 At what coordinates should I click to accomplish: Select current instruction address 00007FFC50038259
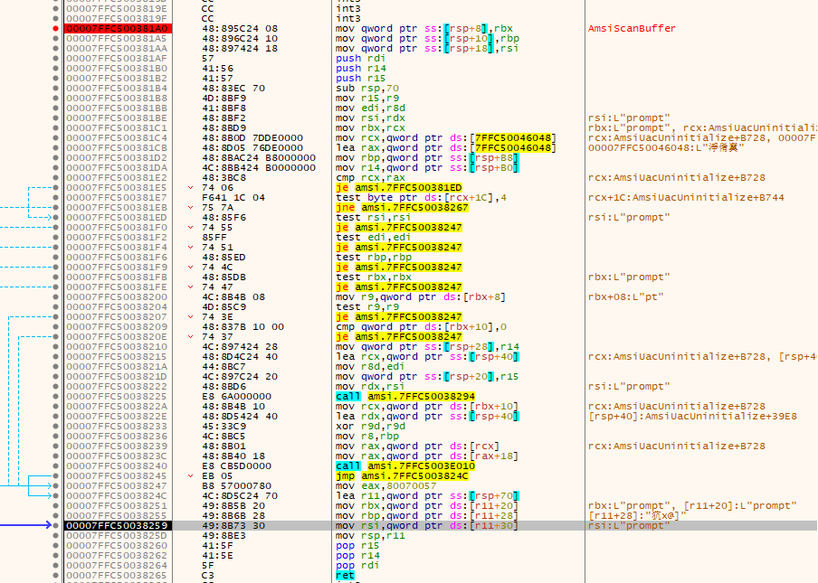pyautogui.click(x=117, y=526)
